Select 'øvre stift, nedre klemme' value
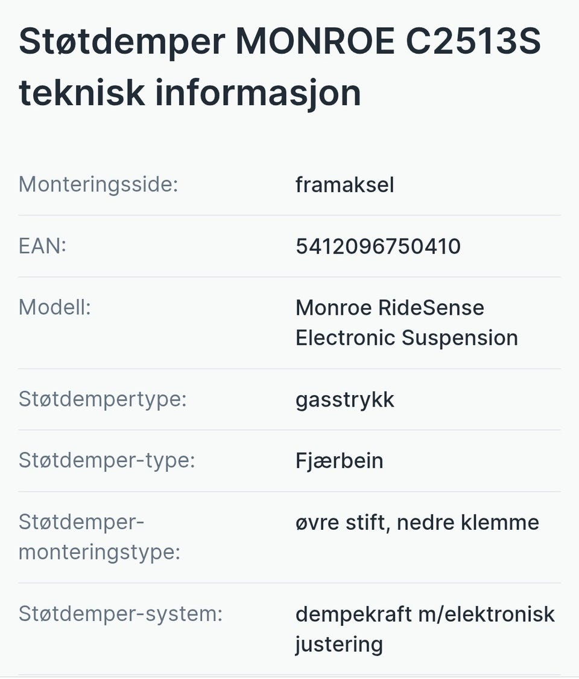 [x=417, y=522]
